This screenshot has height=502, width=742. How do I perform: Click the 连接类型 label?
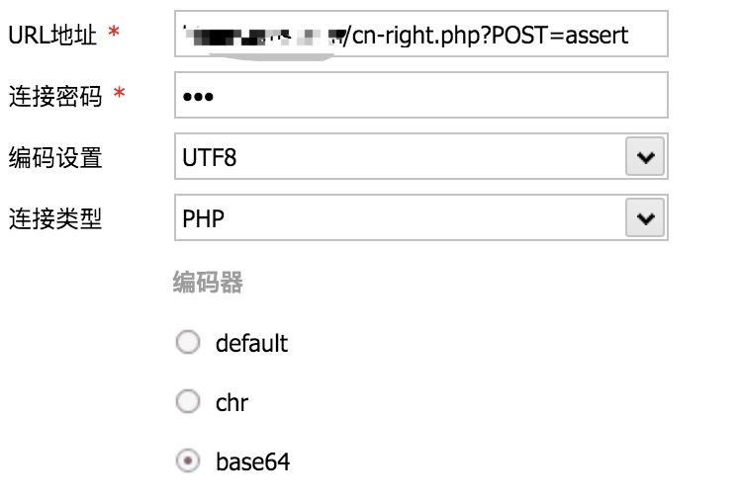pyautogui.click(x=54, y=218)
